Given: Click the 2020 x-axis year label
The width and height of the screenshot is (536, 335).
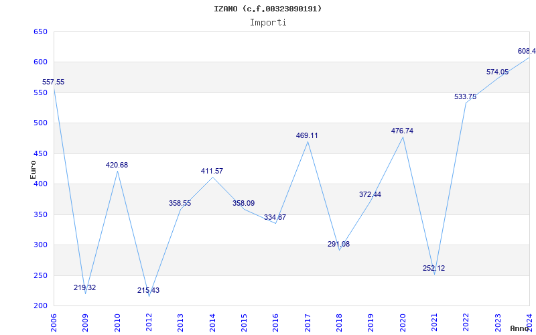Looking at the screenshot, I should tap(403, 323).
